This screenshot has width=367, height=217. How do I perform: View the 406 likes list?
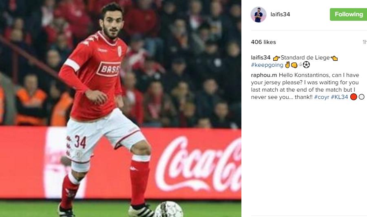point(263,42)
